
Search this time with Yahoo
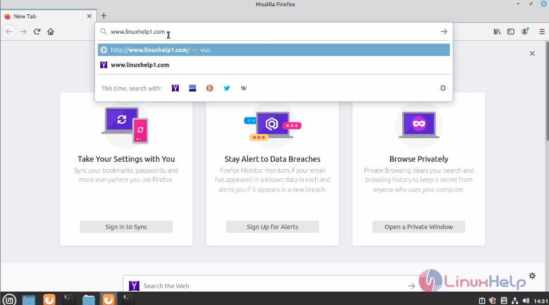[x=175, y=88]
